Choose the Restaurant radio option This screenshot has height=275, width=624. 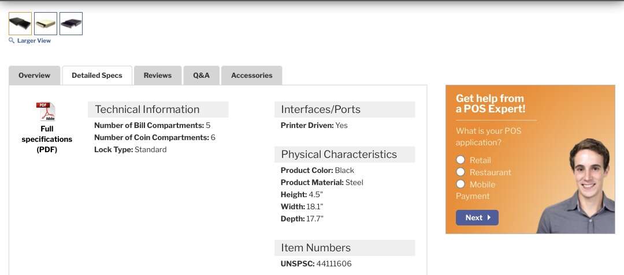click(460, 172)
